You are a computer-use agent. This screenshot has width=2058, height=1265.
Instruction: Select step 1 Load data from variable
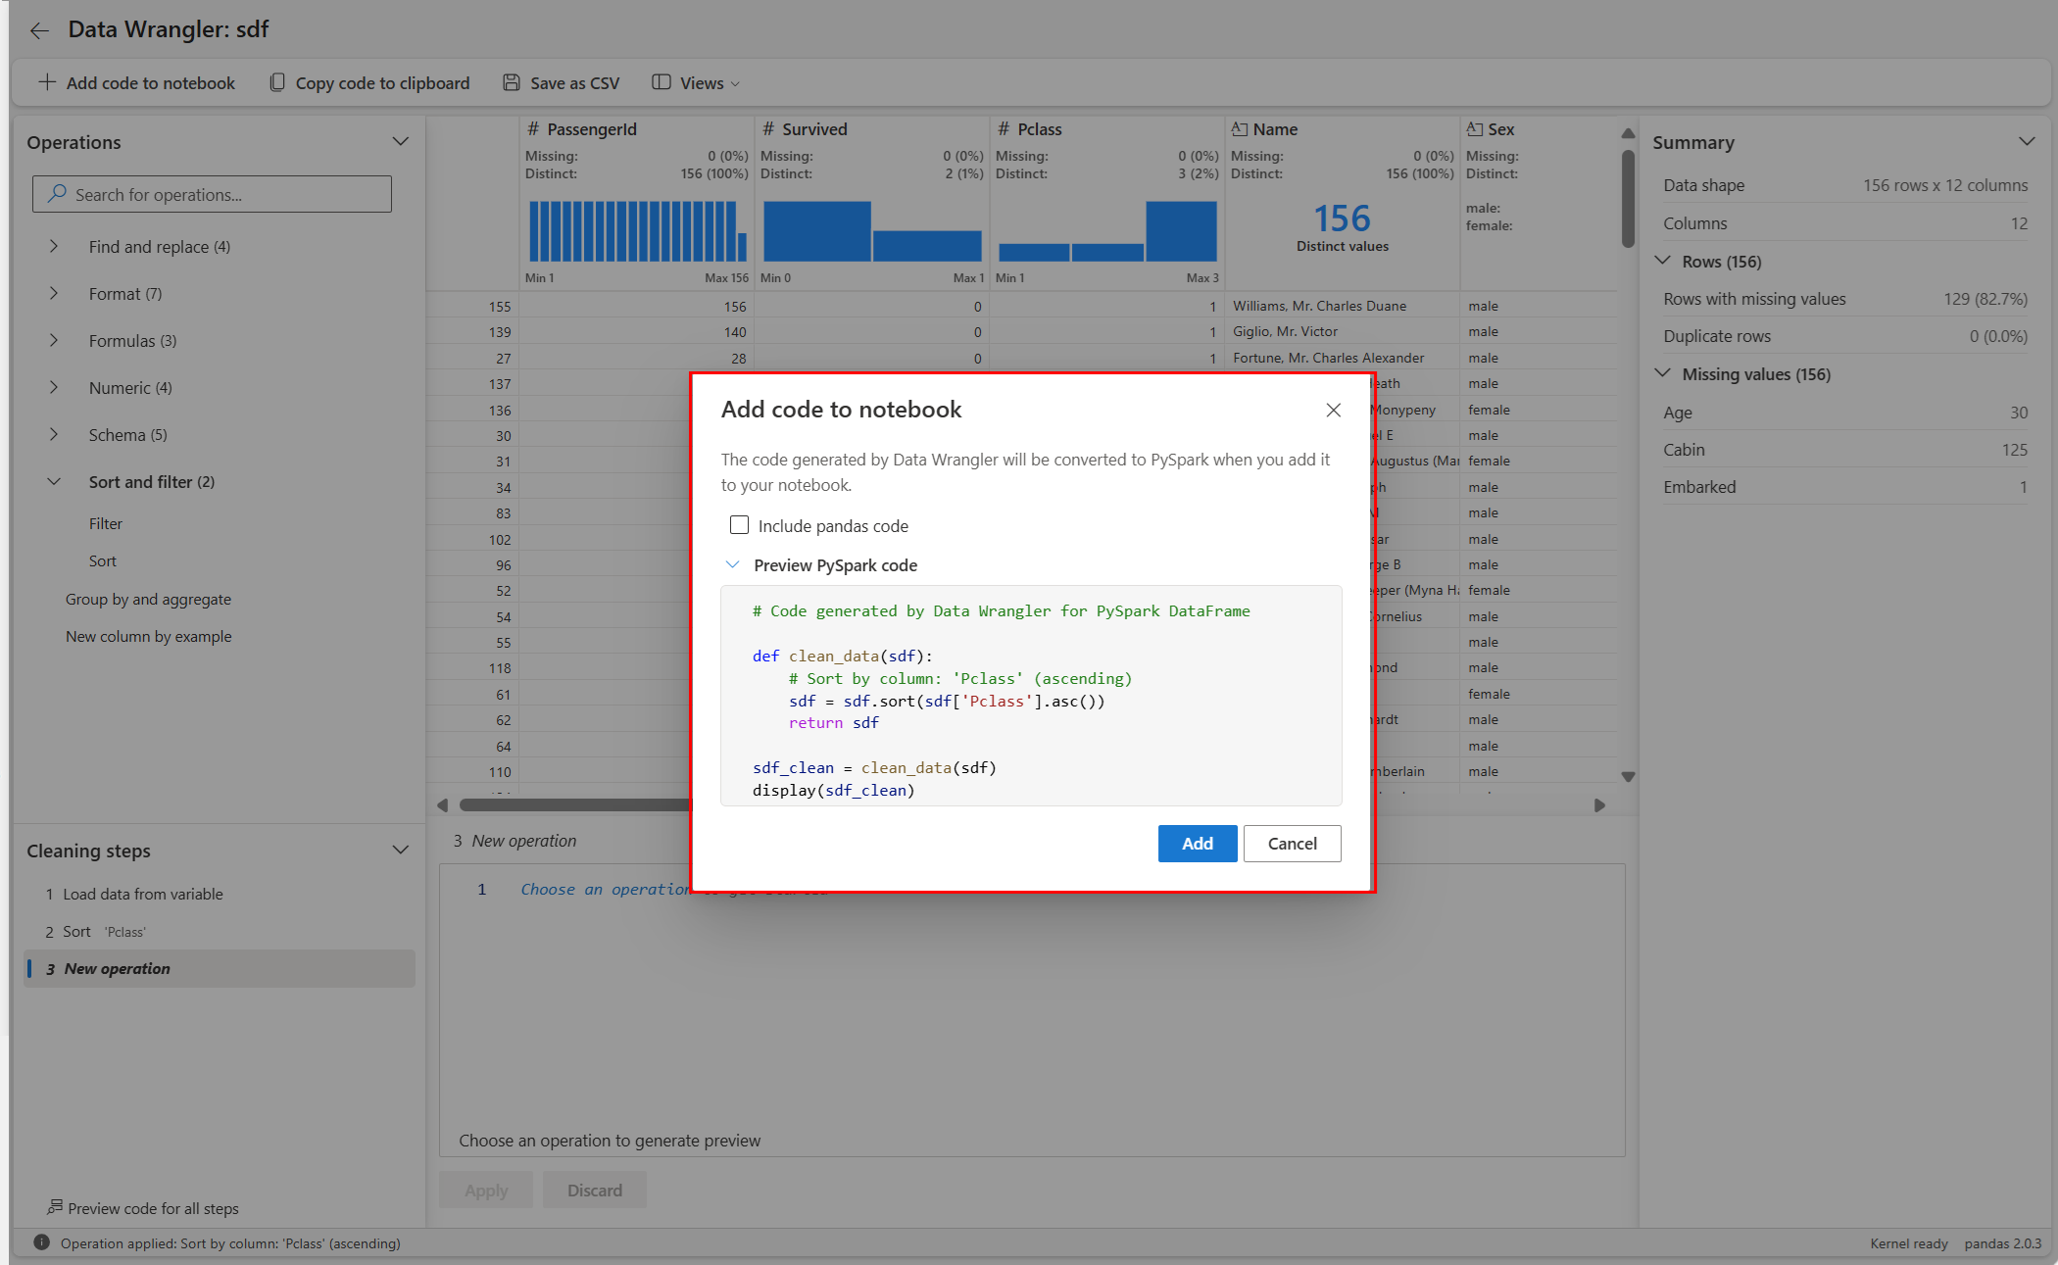click(x=220, y=895)
